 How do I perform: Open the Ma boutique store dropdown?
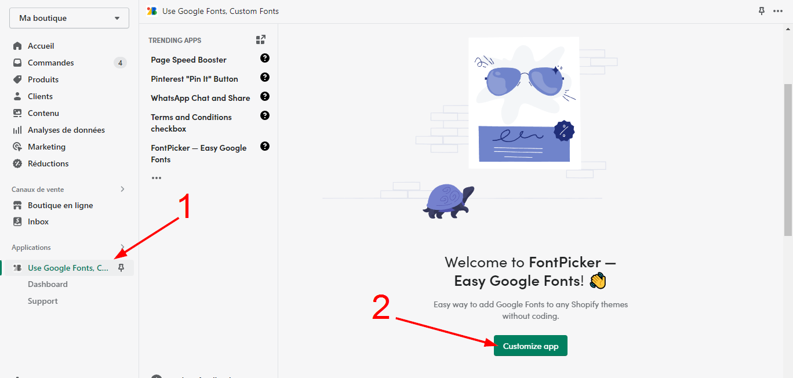[x=69, y=18]
